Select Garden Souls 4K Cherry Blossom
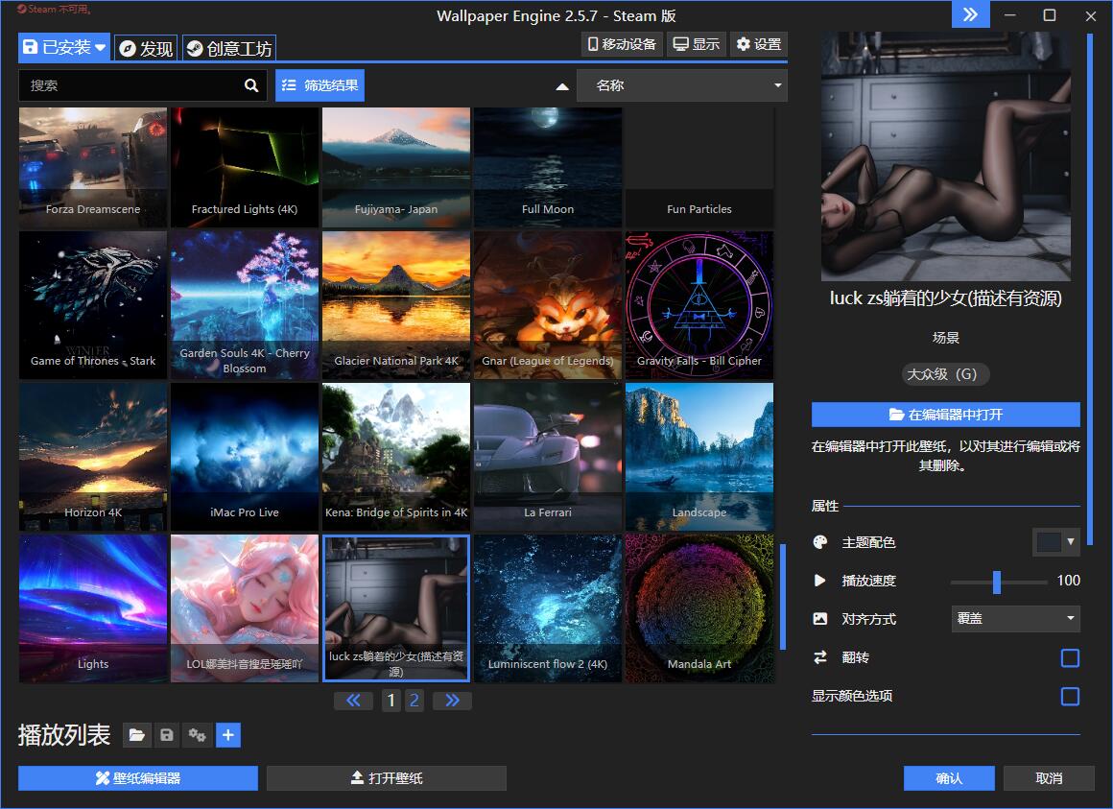The height and width of the screenshot is (809, 1113). (x=245, y=305)
